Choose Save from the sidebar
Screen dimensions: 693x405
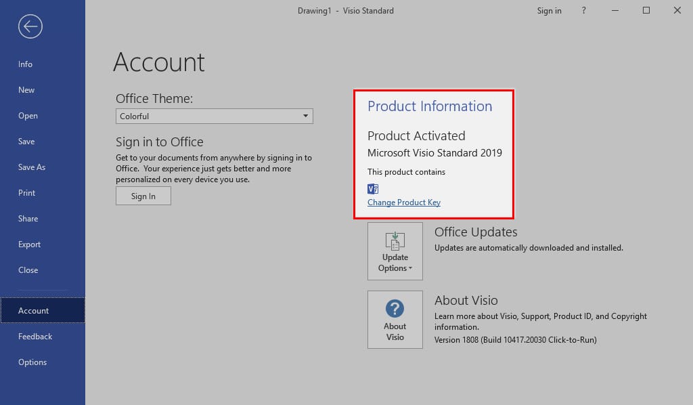tap(43, 142)
